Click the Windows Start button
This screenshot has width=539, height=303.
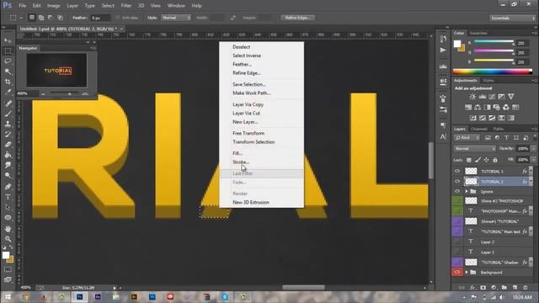click(x=8, y=297)
